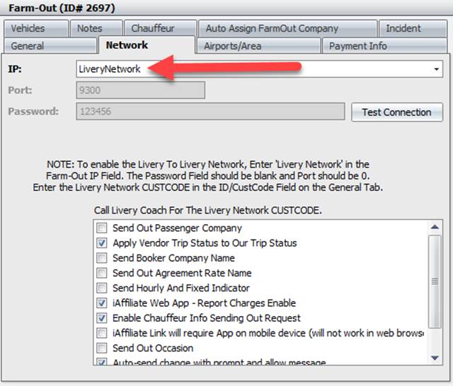Click the options list scroll up arrow

click(x=435, y=227)
